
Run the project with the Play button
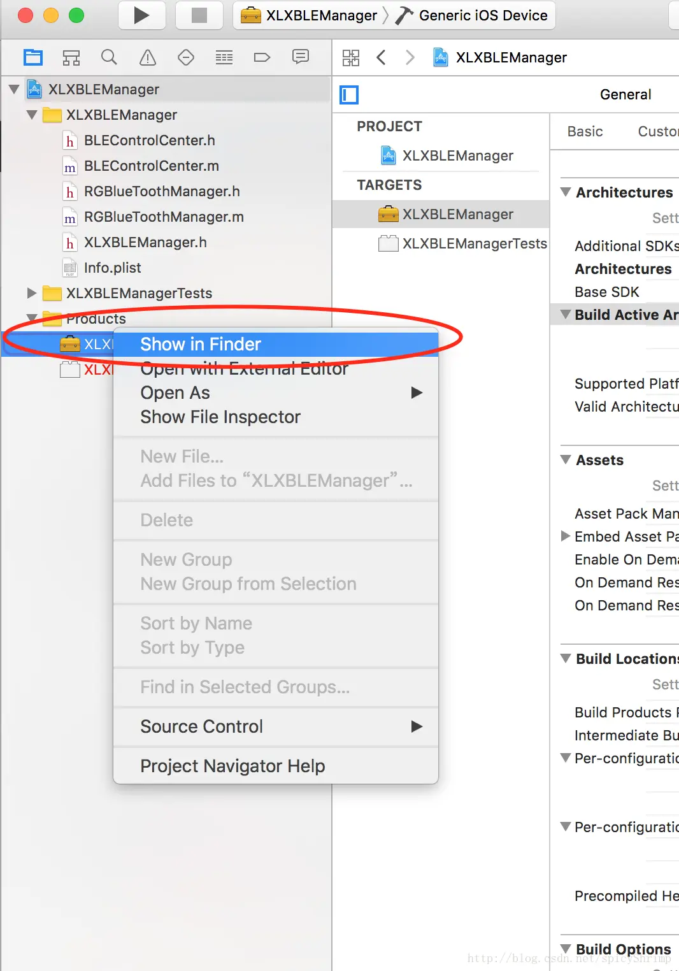tap(141, 15)
